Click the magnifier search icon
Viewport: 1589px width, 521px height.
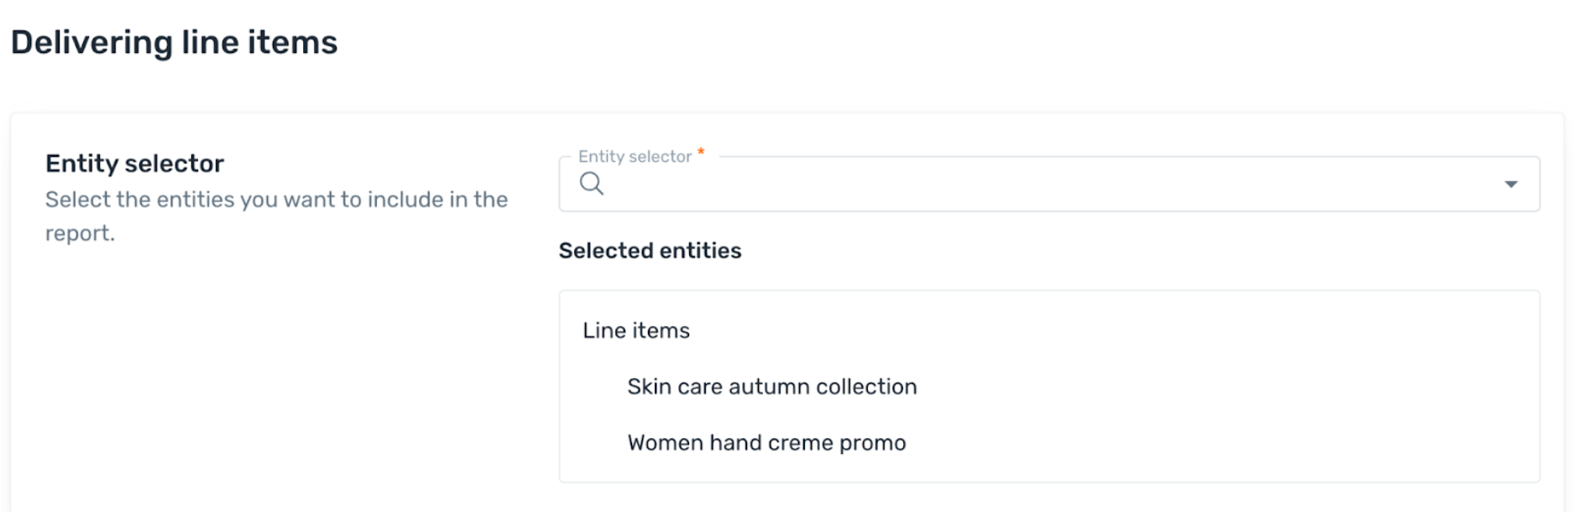(x=591, y=184)
